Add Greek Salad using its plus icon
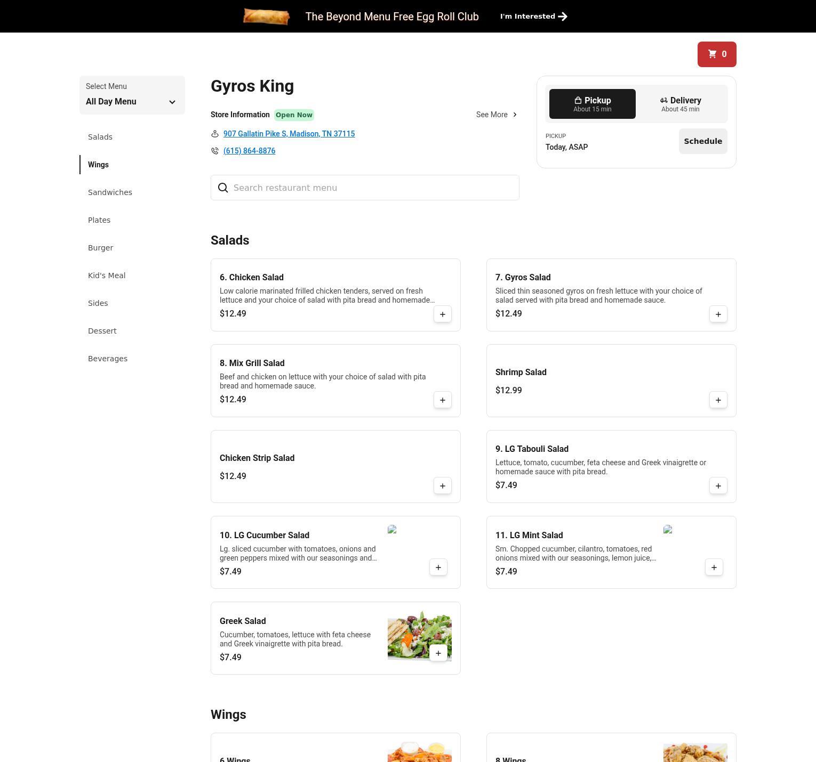The image size is (816, 762). point(438,653)
